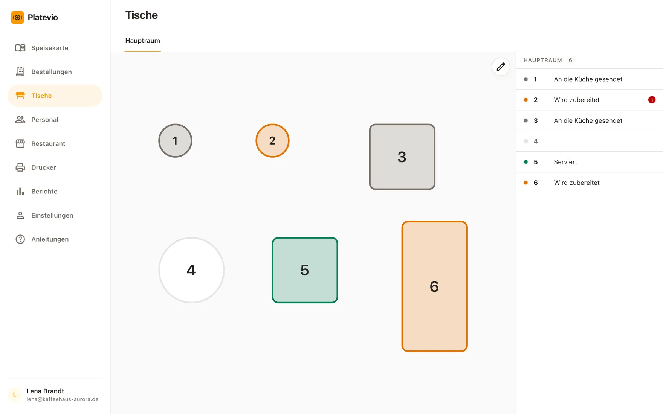Open the Restaurant storefront icon
663x414 pixels.
point(20,143)
